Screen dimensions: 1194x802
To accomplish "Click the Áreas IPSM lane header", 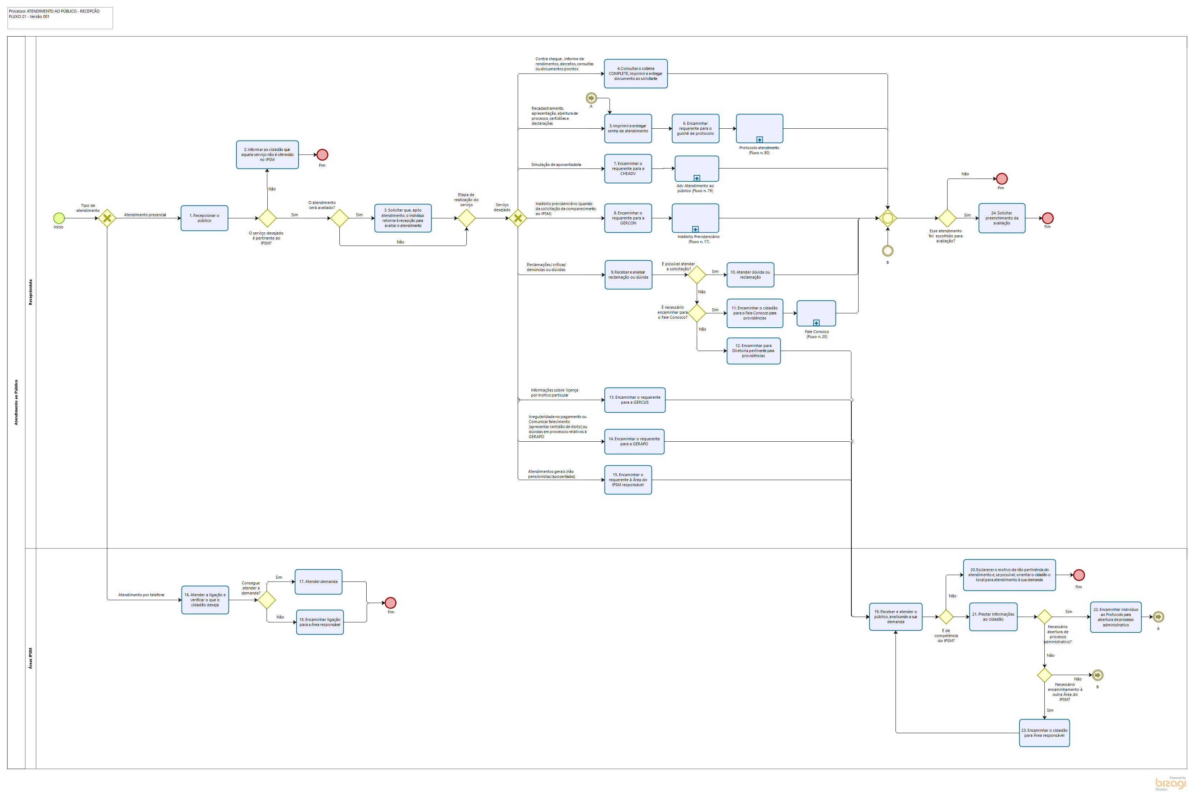I will tap(30, 658).
